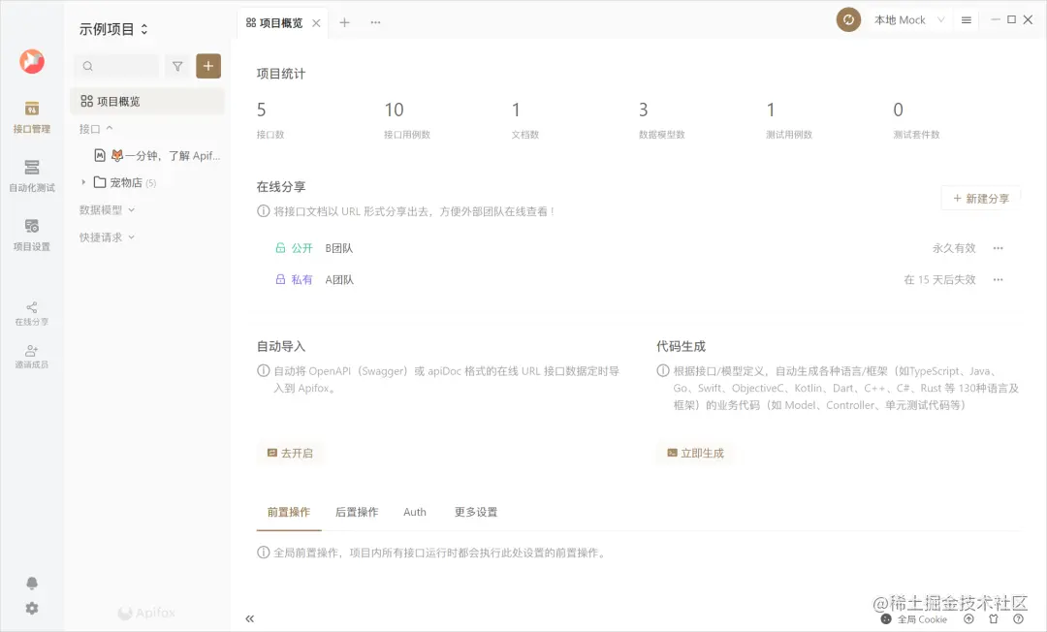Click the filter funnel icon
The width and height of the screenshot is (1047, 632).
[177, 66]
